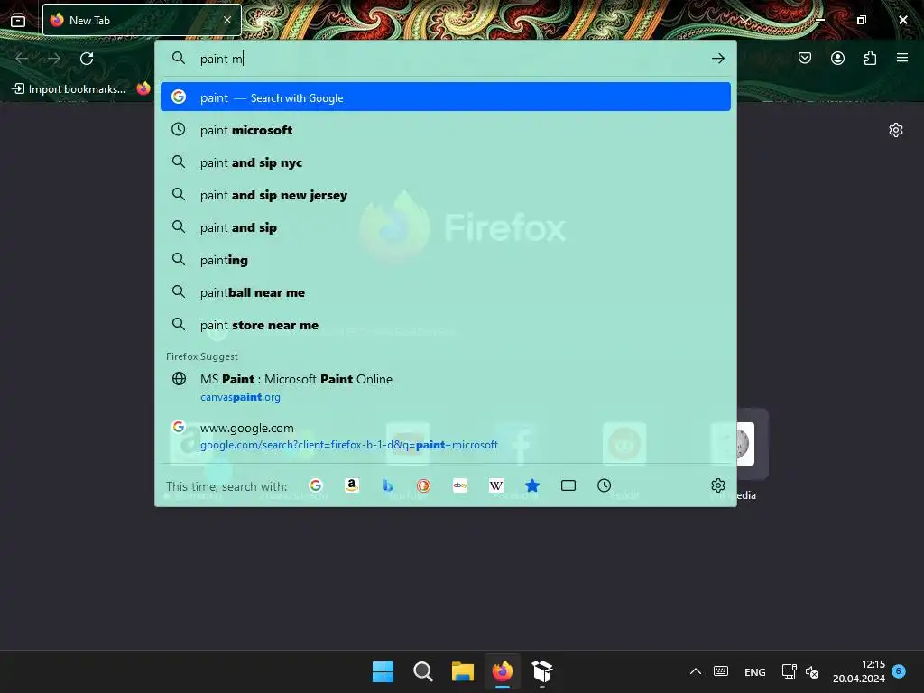
Task: Select 'paintball near me' suggestion
Action: pos(446,291)
